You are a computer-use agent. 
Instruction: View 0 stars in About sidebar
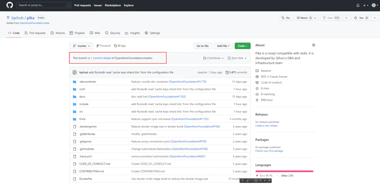pyautogui.click(x=263, y=88)
